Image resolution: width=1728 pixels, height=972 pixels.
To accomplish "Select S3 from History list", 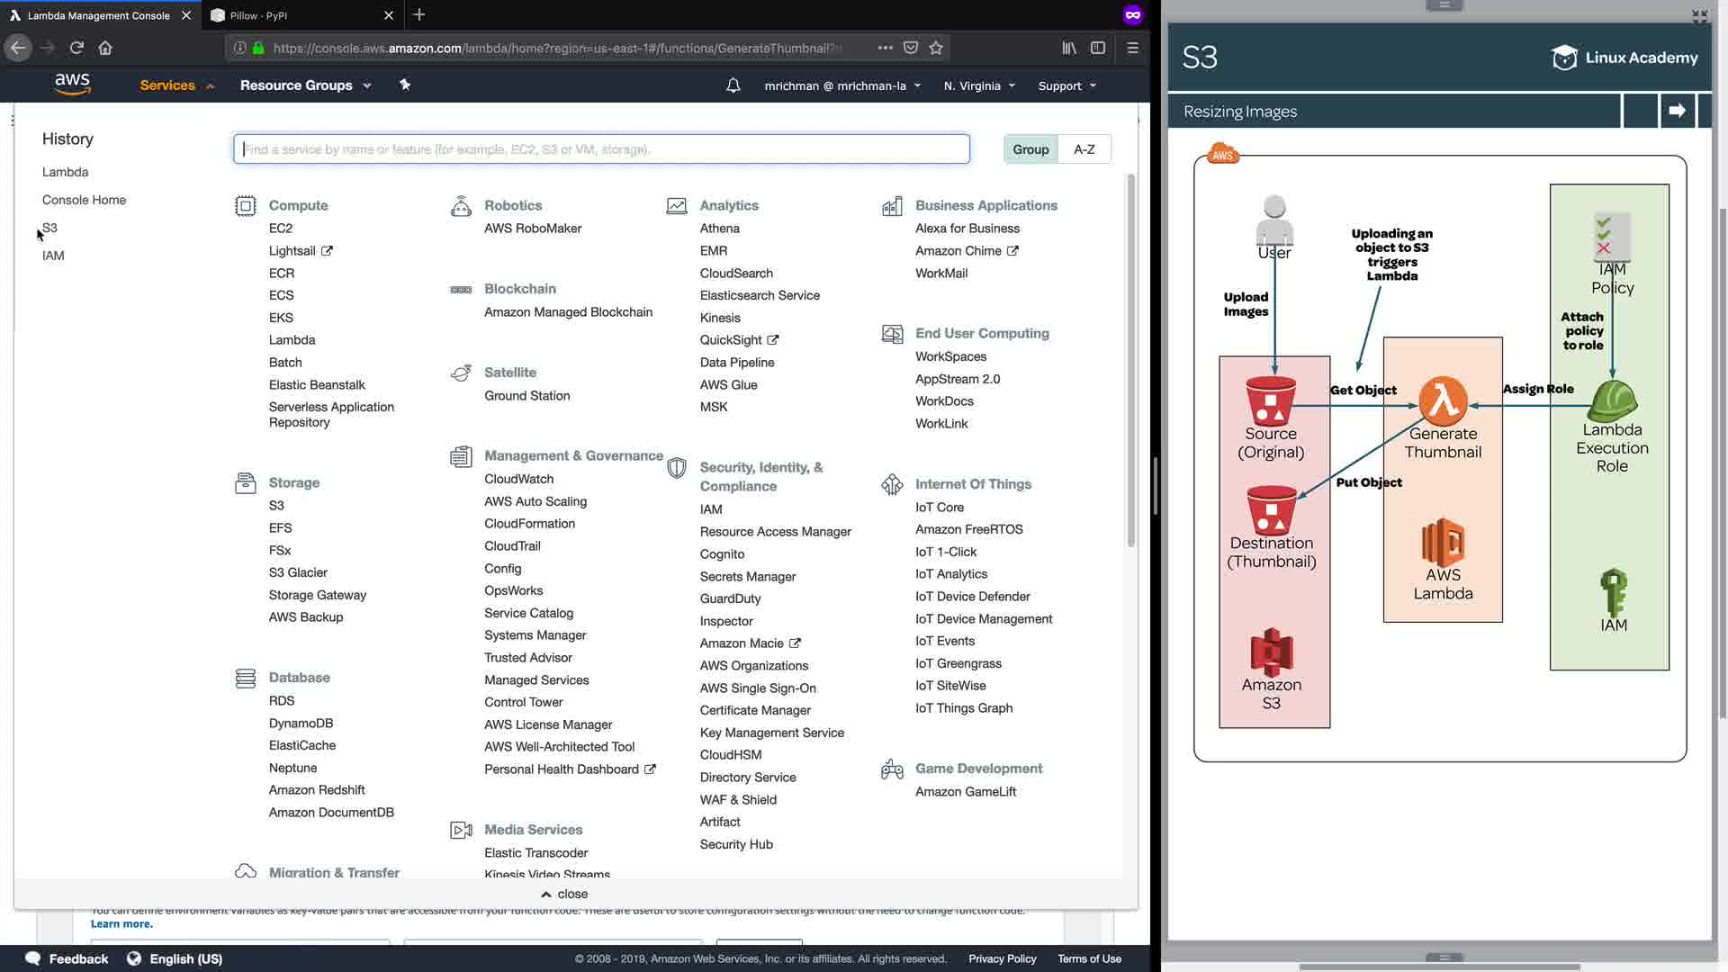I will [50, 228].
